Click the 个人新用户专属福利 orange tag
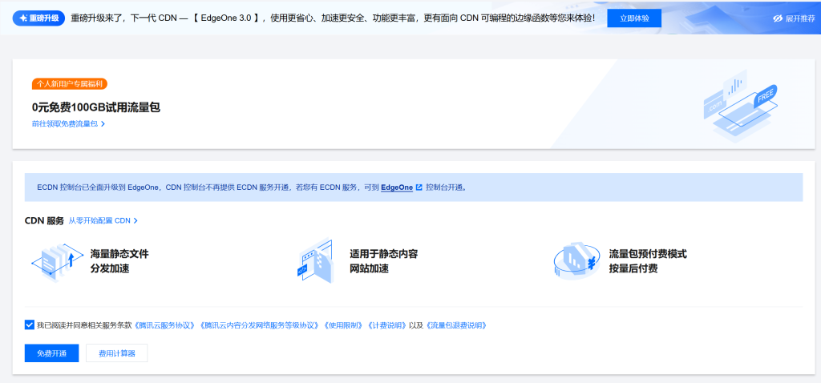Image resolution: width=821 pixels, height=383 pixels. pos(70,83)
